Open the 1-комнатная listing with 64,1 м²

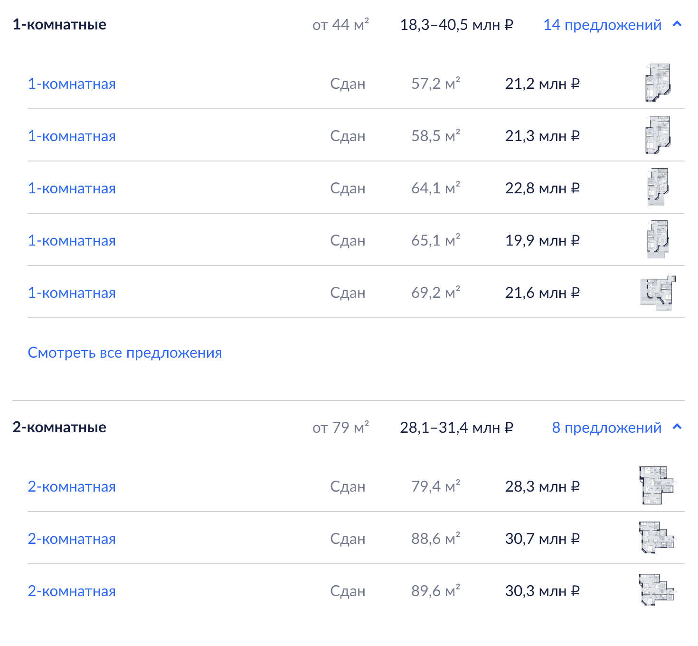tap(72, 188)
